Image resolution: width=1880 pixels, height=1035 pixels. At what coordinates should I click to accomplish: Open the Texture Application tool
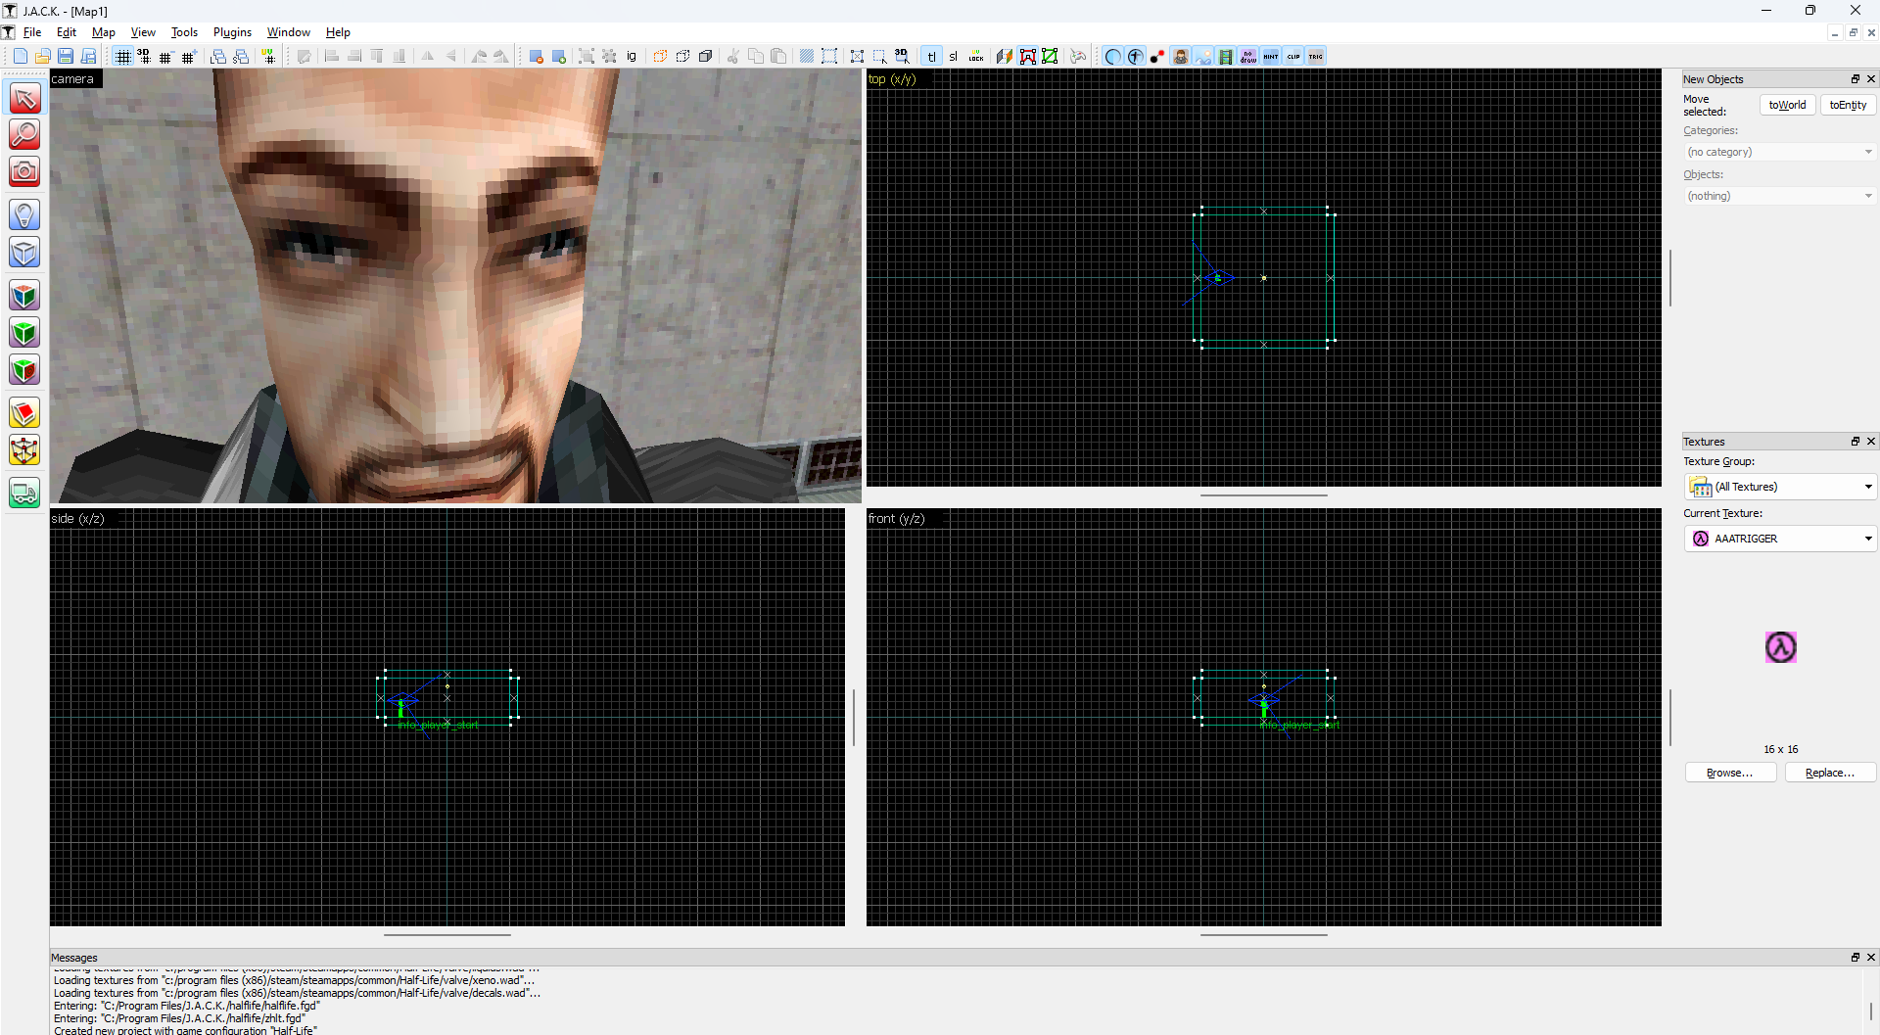24,295
